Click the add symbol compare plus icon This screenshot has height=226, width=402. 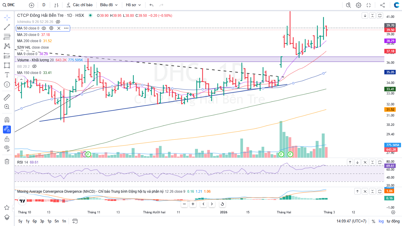tap(32, 5)
